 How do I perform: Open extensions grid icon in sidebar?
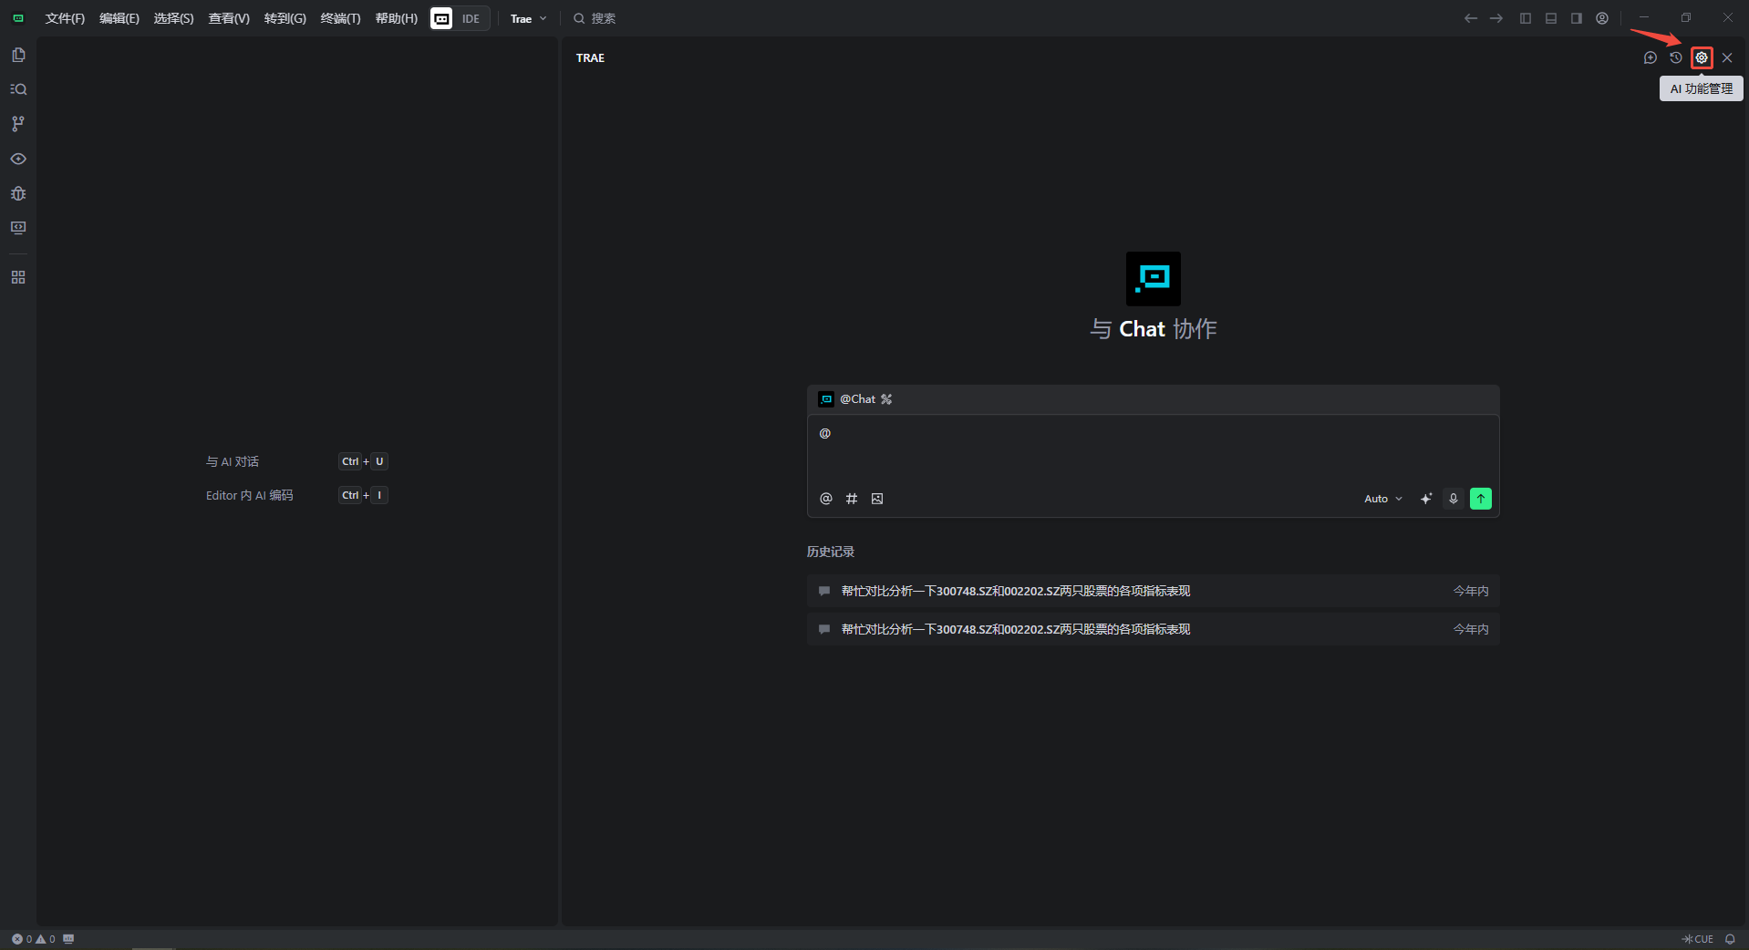click(x=18, y=277)
